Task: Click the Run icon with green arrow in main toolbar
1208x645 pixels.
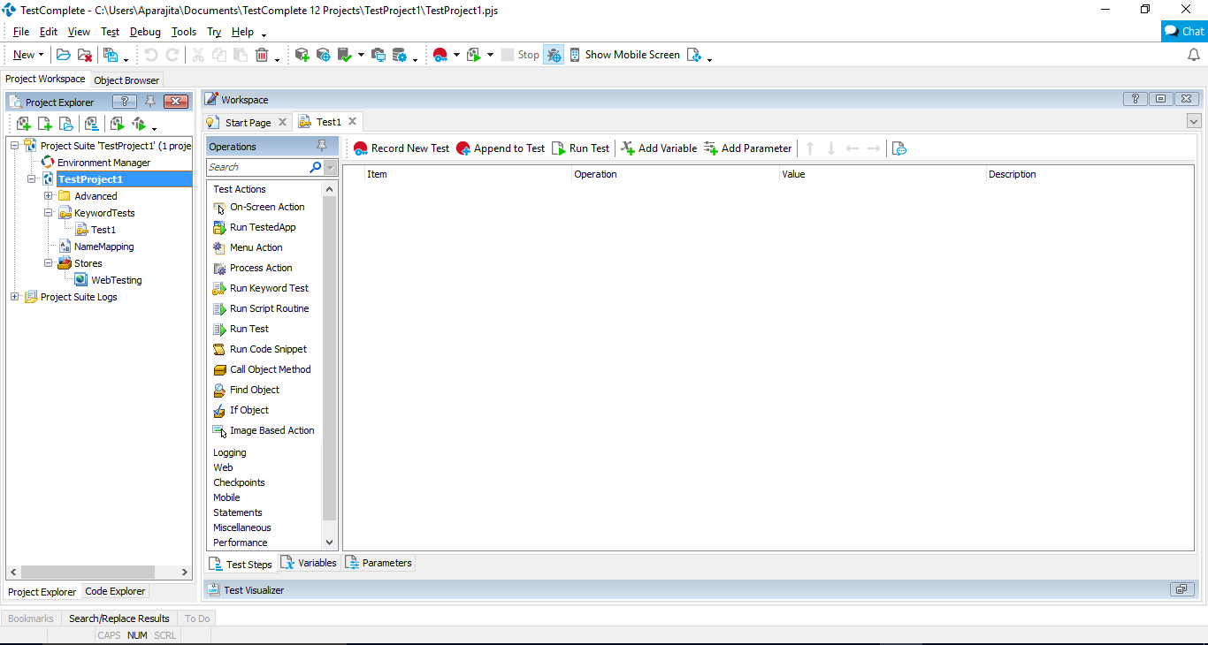Action: (474, 55)
